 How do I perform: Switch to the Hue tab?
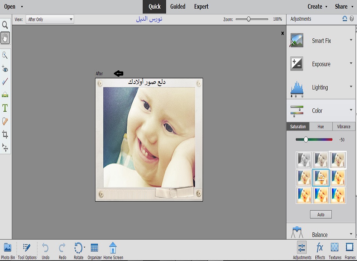click(x=321, y=127)
